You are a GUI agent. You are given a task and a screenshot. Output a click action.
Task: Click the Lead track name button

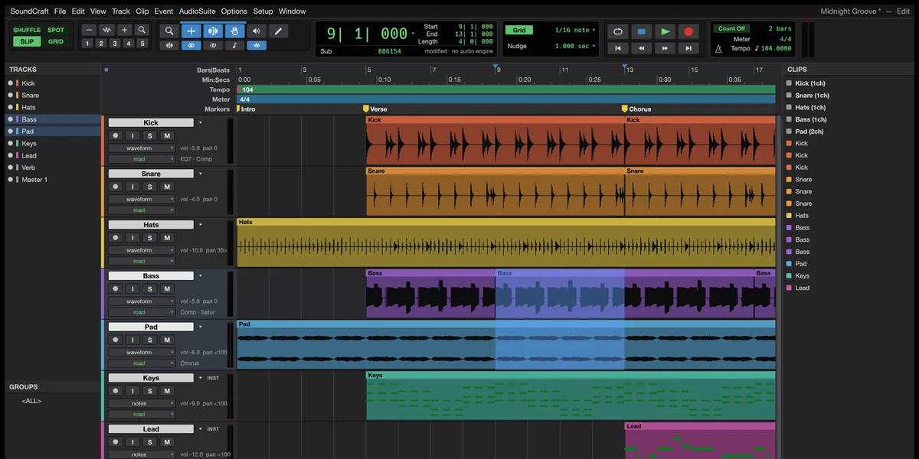point(151,429)
